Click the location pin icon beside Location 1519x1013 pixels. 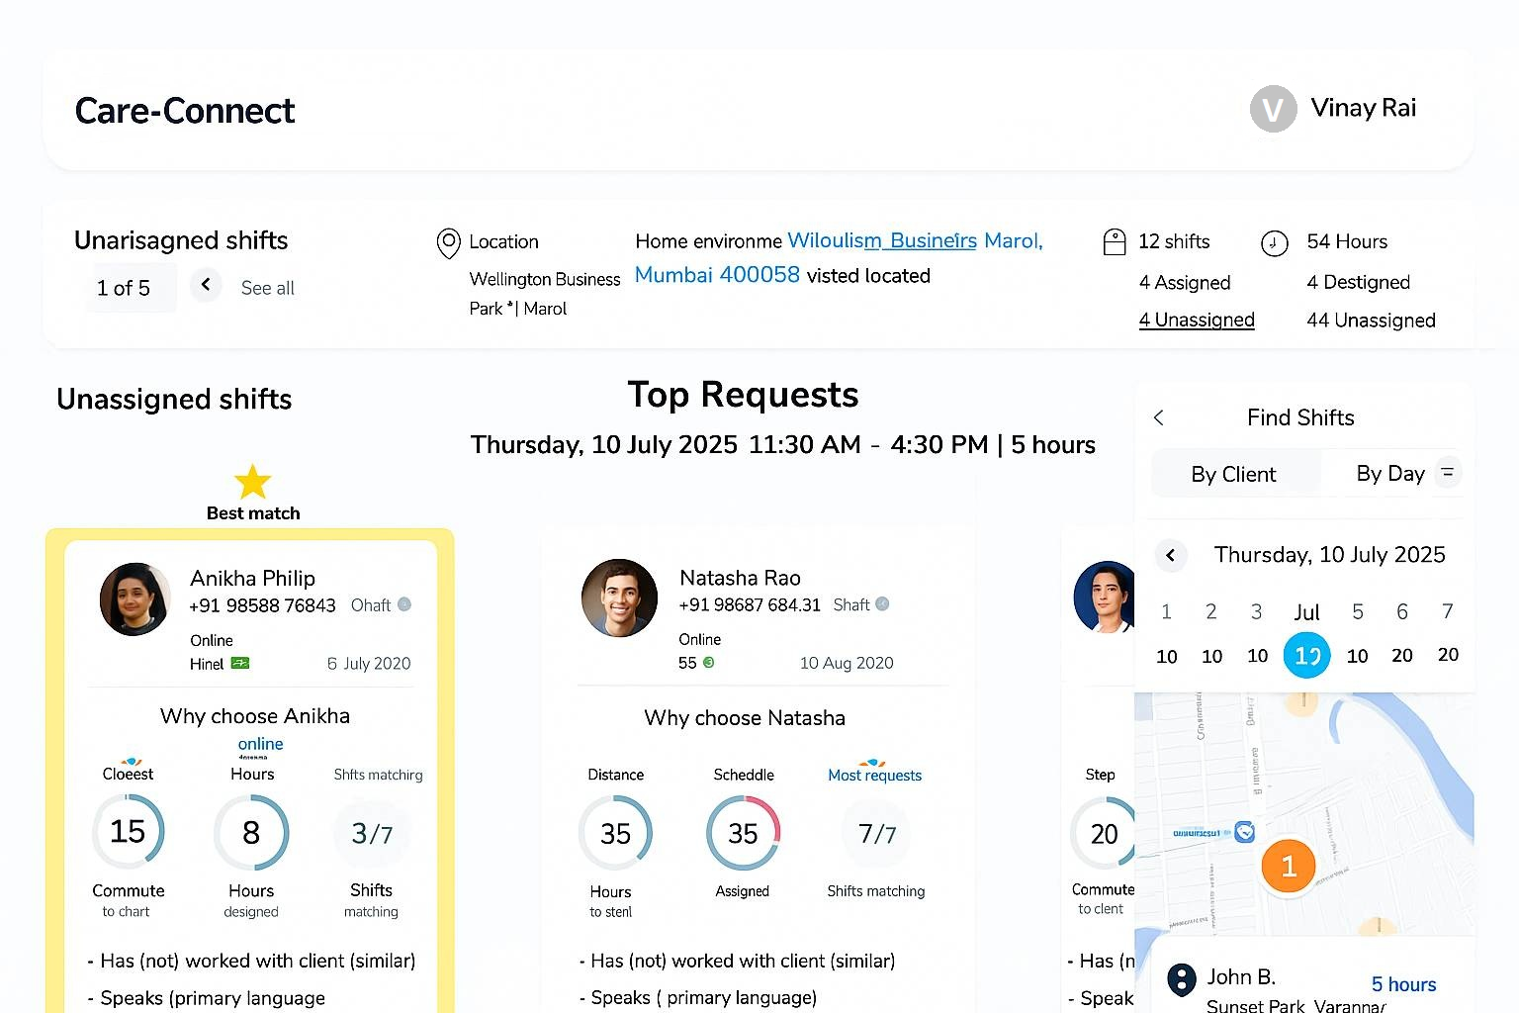(x=449, y=242)
